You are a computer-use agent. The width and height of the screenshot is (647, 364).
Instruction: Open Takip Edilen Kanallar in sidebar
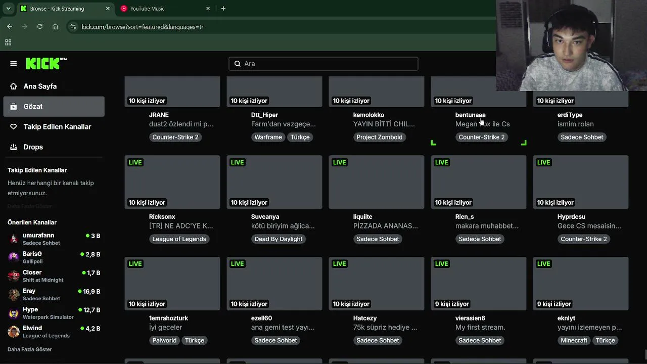pyautogui.click(x=54, y=127)
